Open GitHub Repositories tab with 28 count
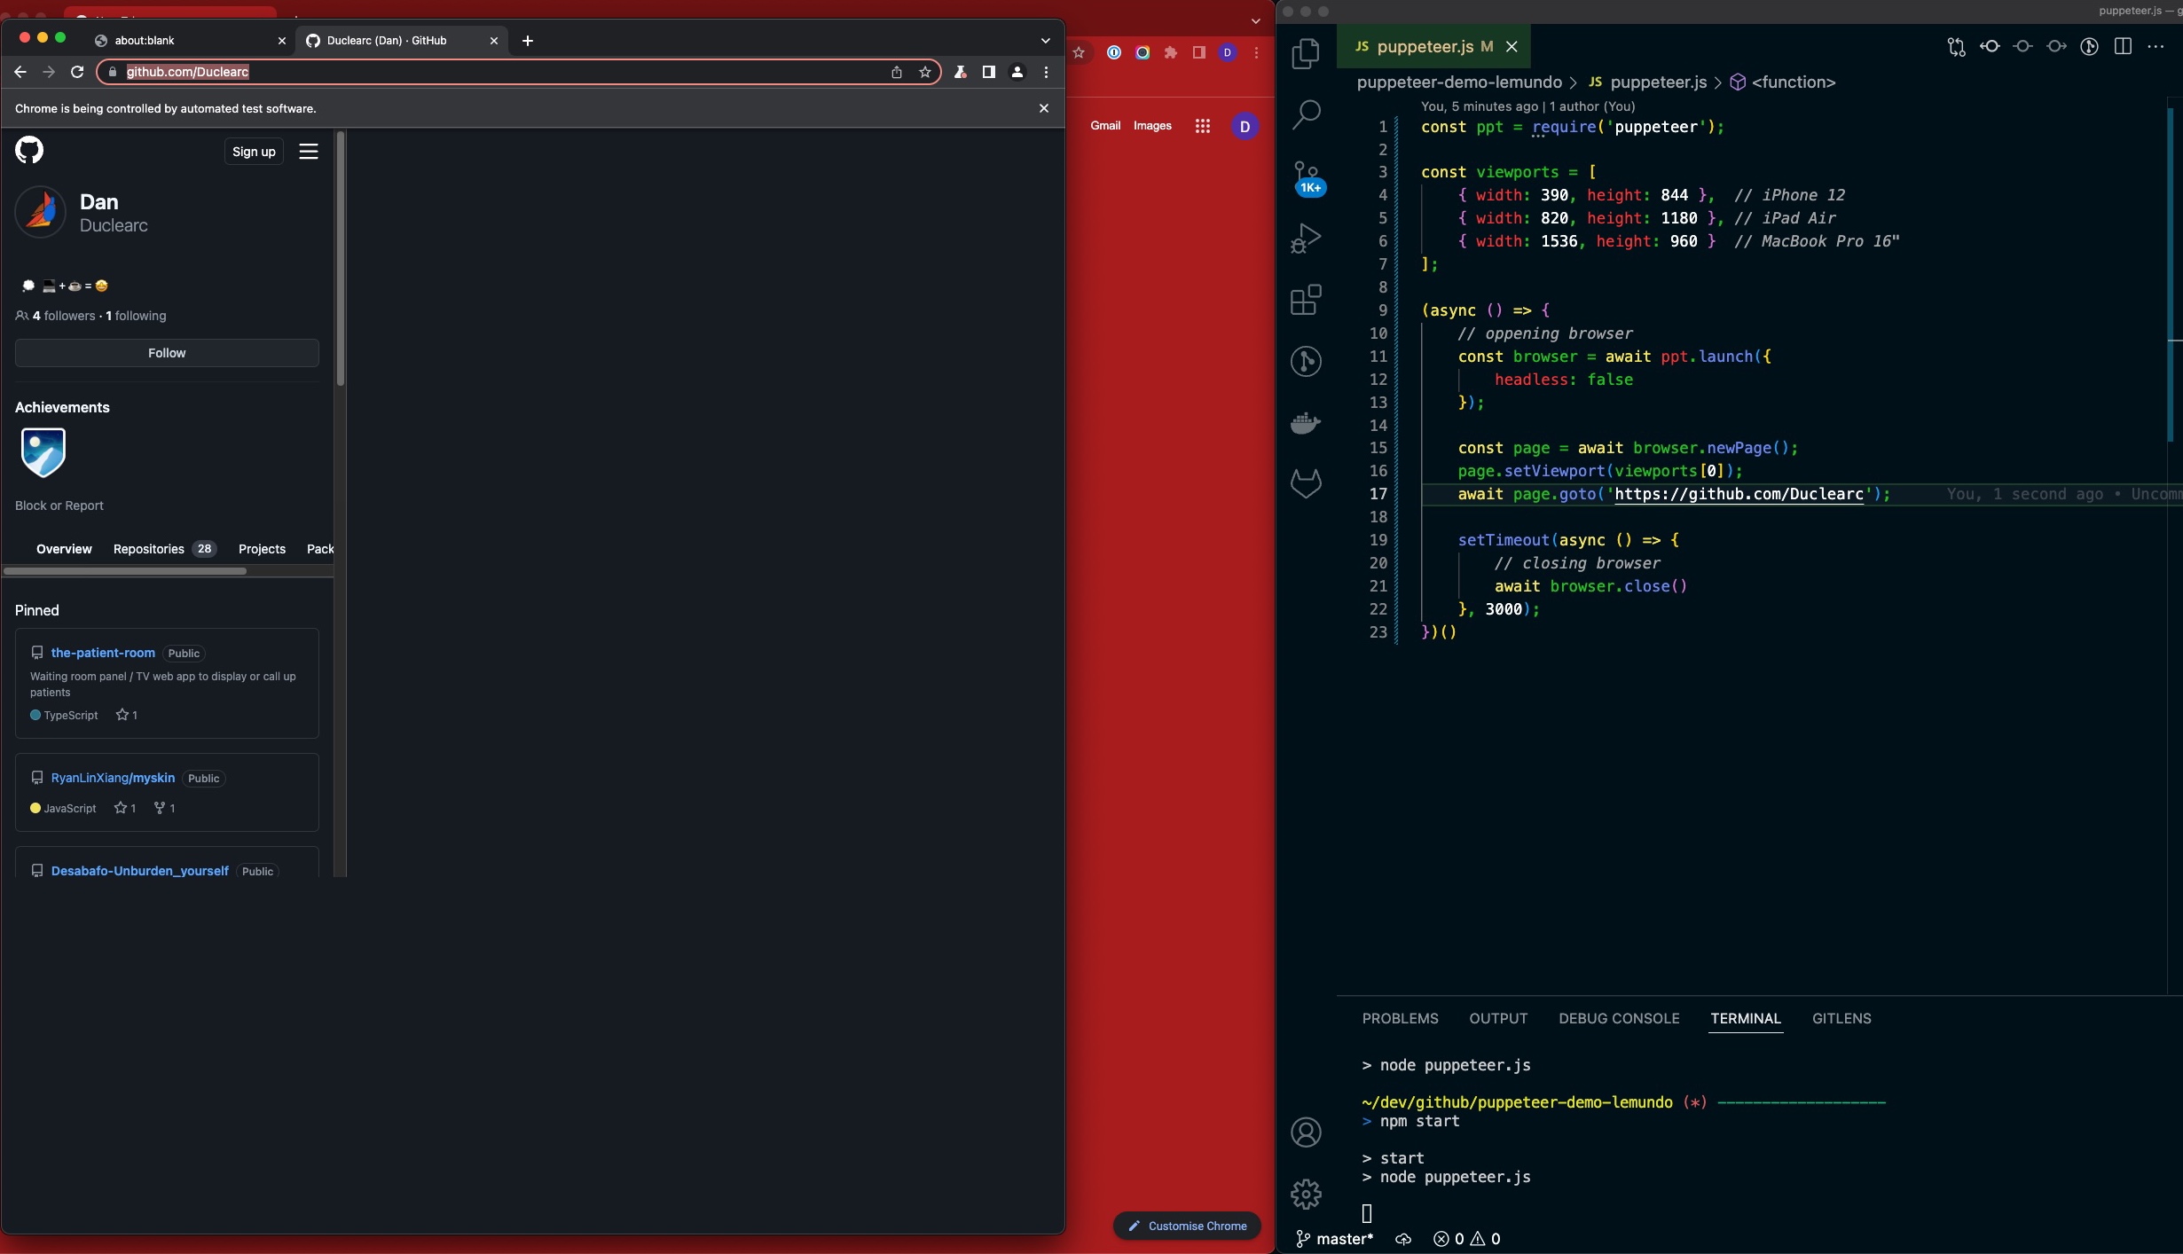The height and width of the screenshot is (1254, 2183). (x=164, y=549)
